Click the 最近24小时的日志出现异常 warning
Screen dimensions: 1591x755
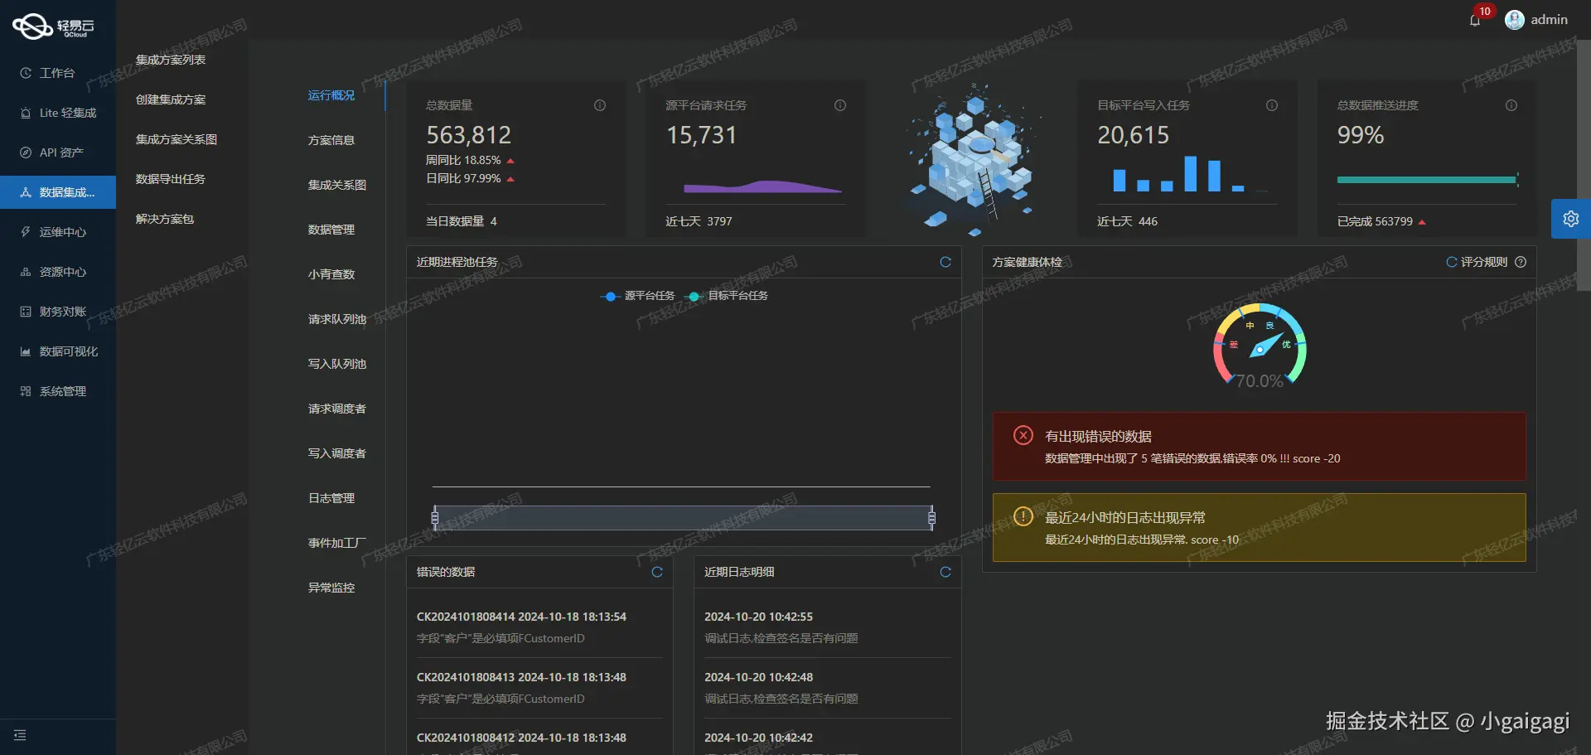[1260, 528]
